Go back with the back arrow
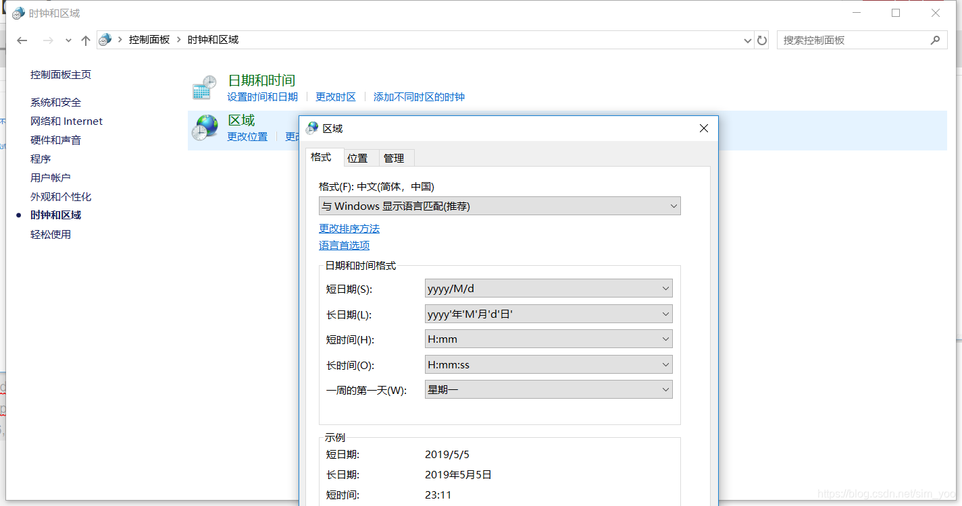 (x=22, y=40)
